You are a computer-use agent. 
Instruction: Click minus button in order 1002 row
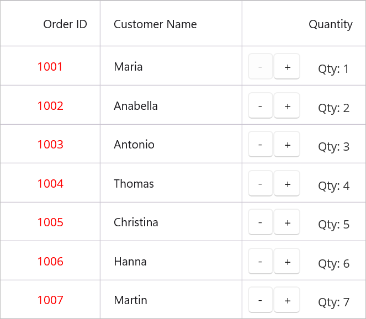coord(260,106)
